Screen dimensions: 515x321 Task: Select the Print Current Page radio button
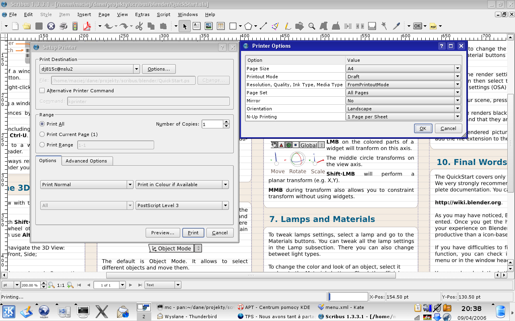click(x=42, y=134)
